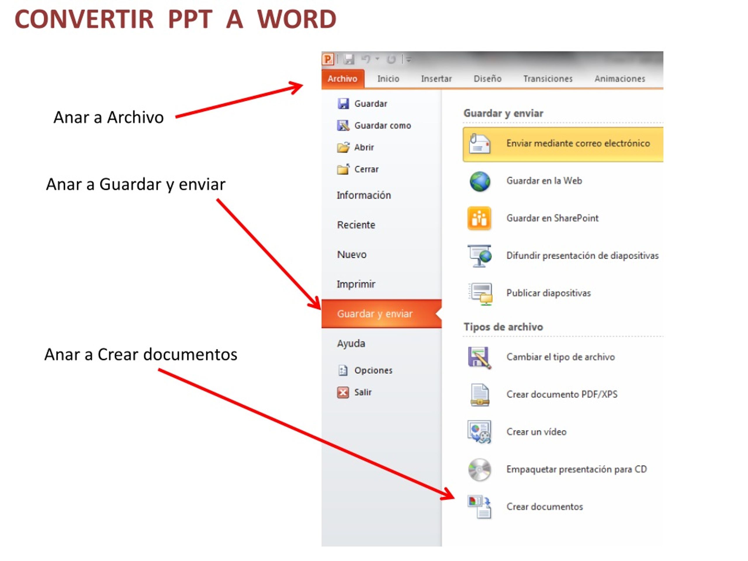Select Crear un vídeo
Screen dimensions: 748x561
click(536, 432)
